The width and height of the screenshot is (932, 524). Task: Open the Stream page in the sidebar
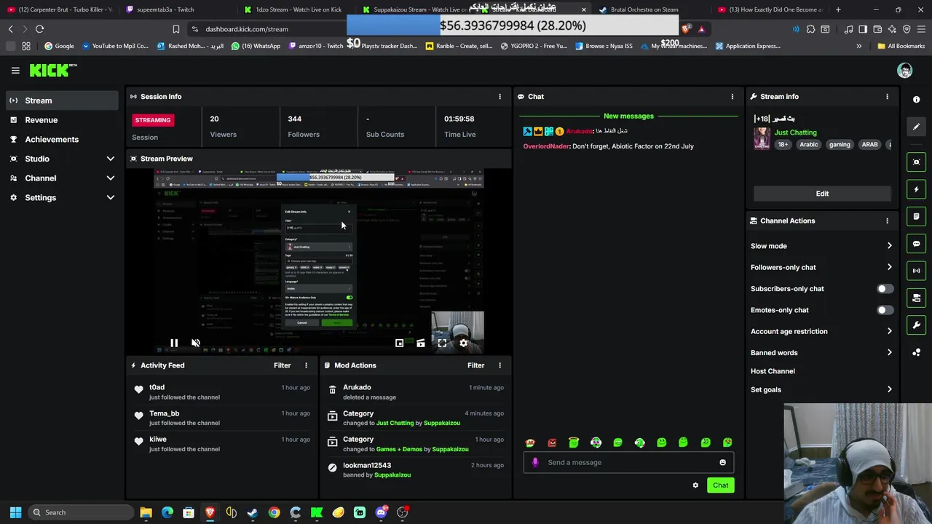point(62,100)
